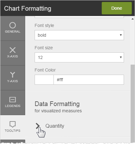Click the Quantity measure label

(x=55, y=126)
